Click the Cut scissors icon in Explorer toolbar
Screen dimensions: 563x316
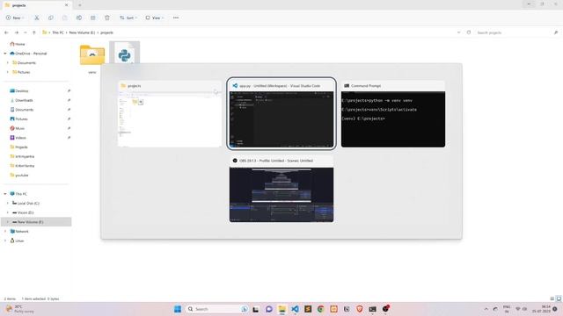pos(37,18)
